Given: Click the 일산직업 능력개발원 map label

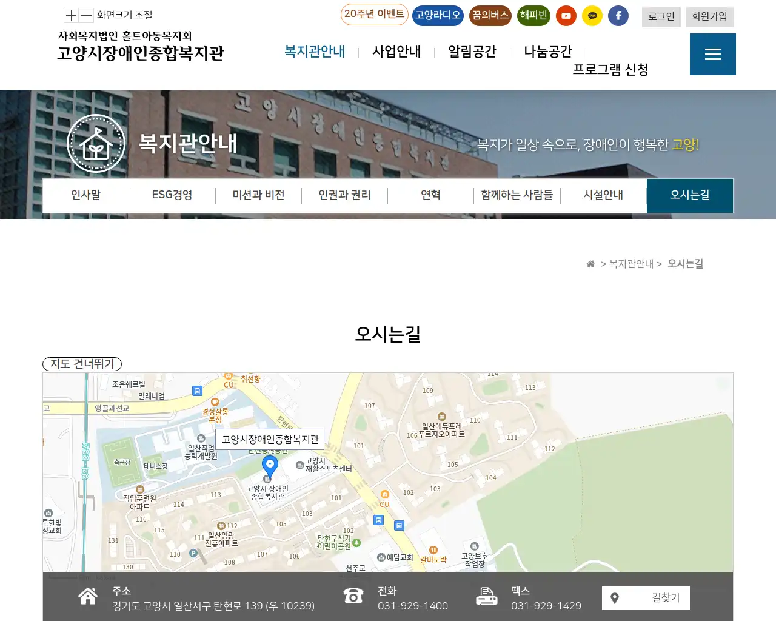Looking at the screenshot, I should (x=201, y=452).
